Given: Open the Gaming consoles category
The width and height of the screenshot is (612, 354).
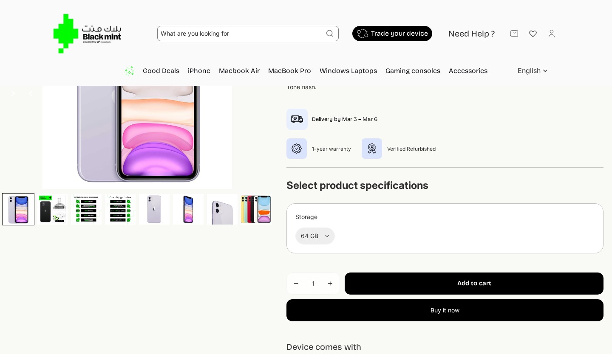Looking at the screenshot, I should click(413, 71).
